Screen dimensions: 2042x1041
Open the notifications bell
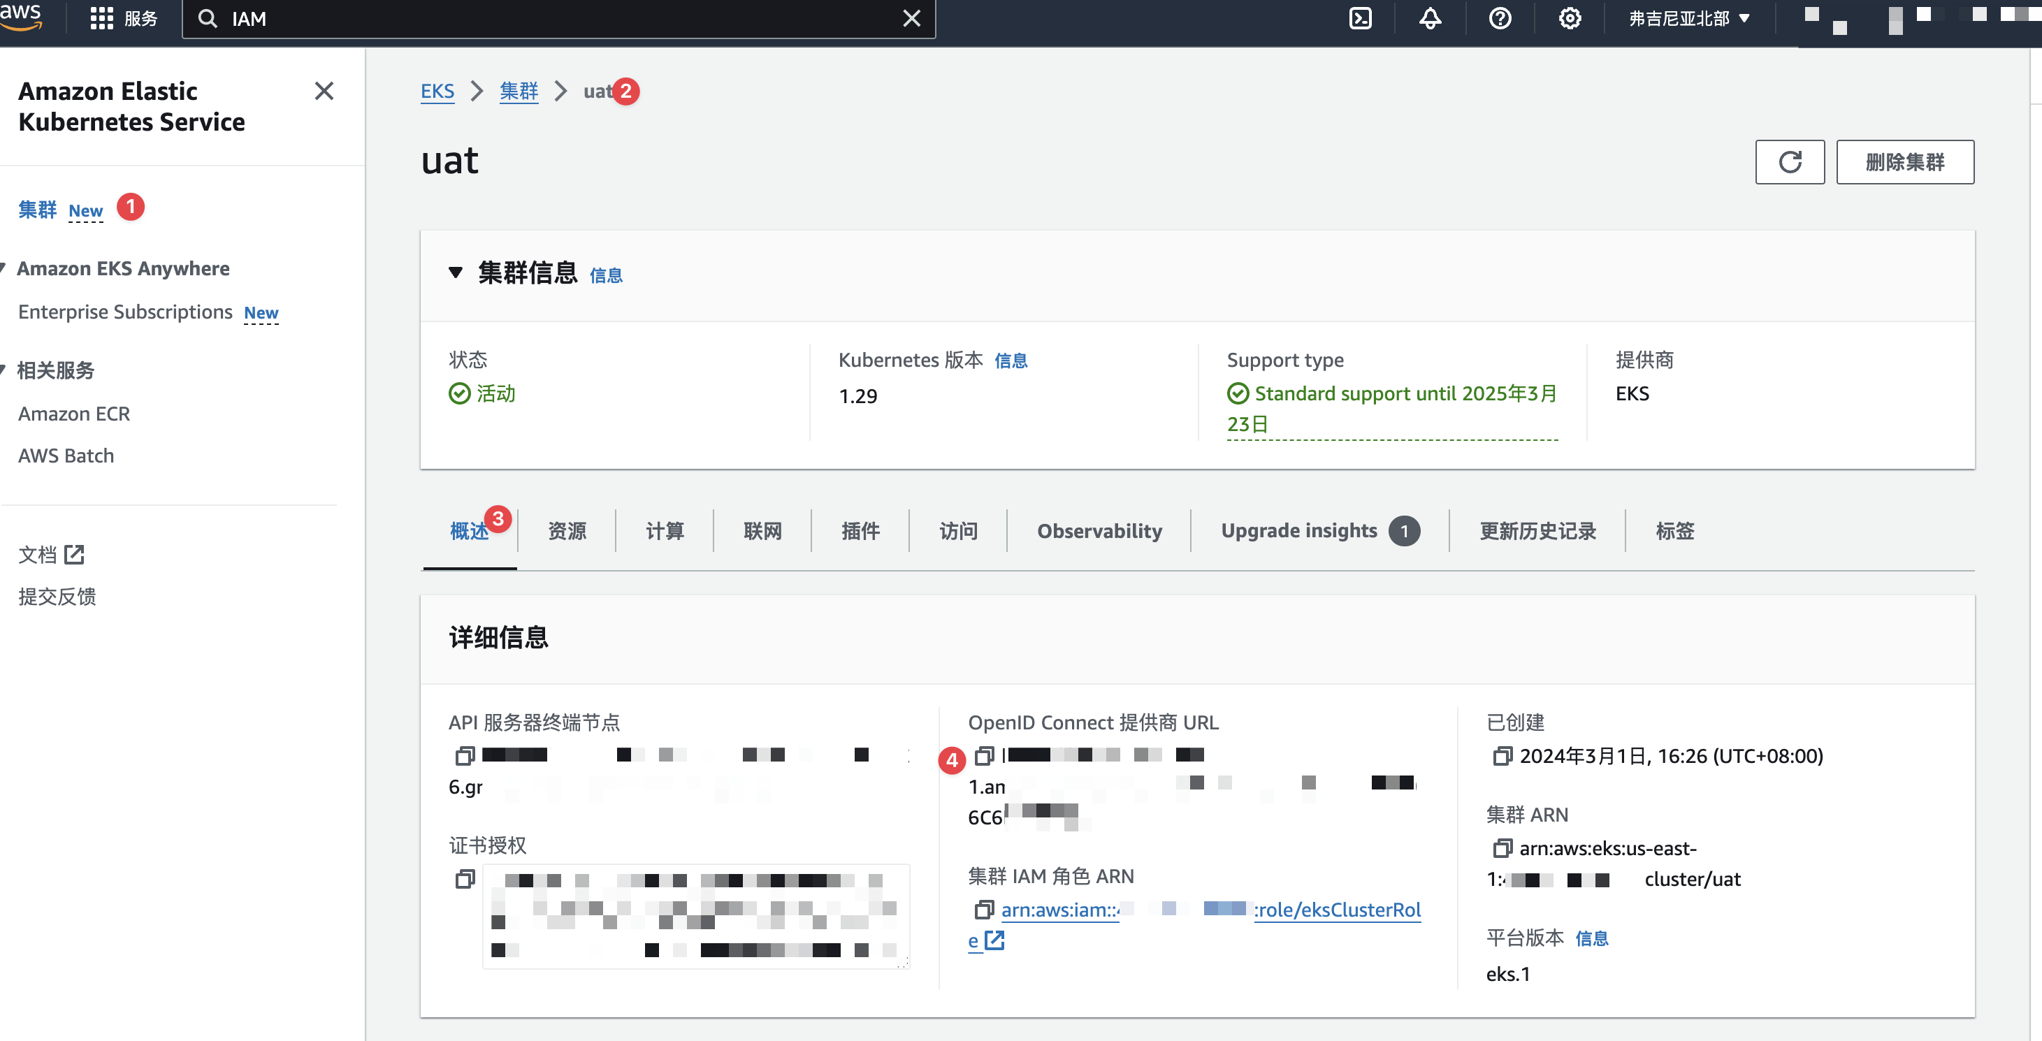[1430, 18]
